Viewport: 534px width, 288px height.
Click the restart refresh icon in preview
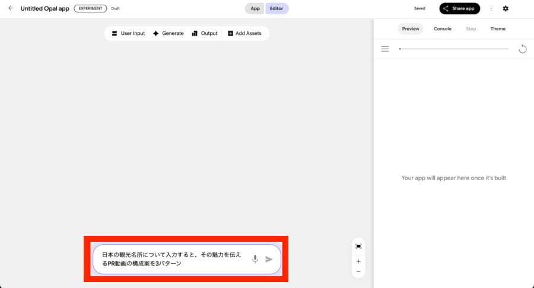(x=522, y=49)
